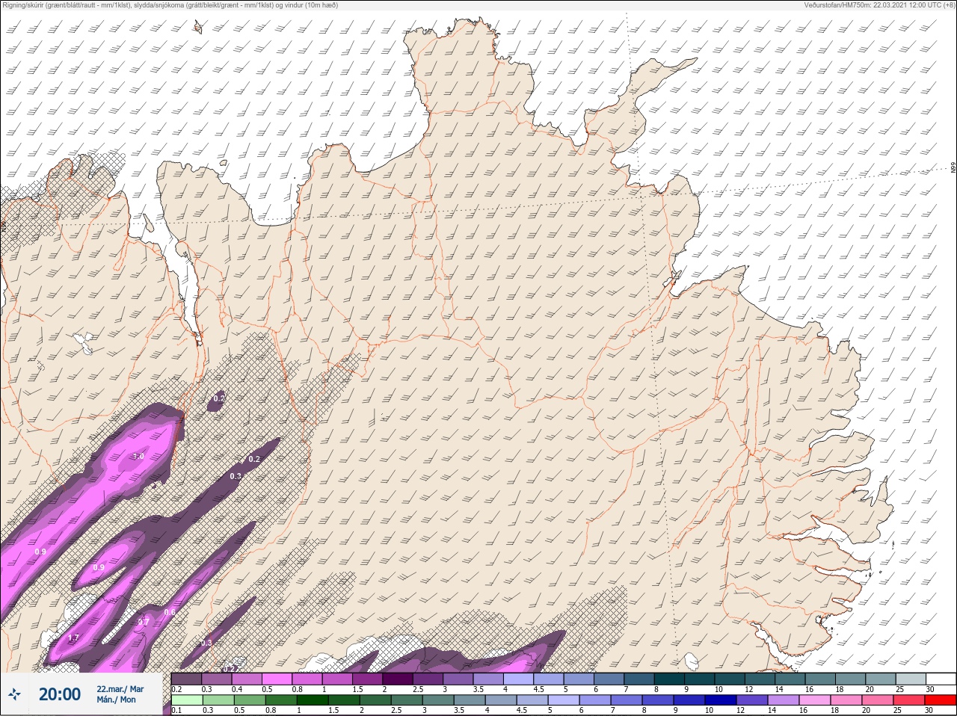Click the Veðurstofan logo icon beside 20:00
957x716 pixels.
coord(14,694)
